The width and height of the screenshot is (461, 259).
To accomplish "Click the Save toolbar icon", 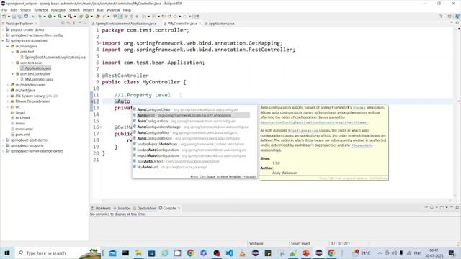I will 14,17.
